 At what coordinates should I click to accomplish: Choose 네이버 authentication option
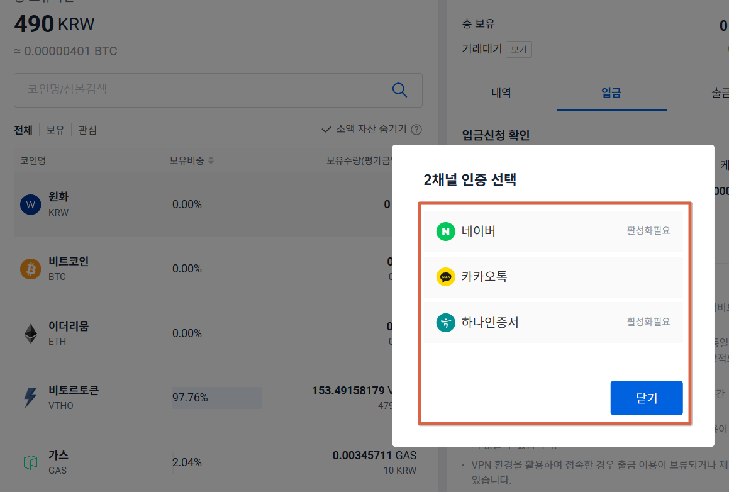pos(553,231)
